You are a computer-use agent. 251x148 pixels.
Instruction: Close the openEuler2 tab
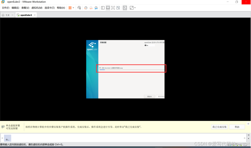(x=35, y=15)
